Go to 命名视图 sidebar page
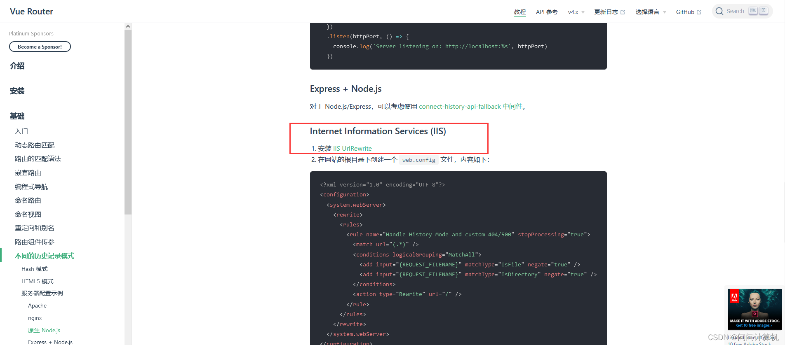 (28, 214)
